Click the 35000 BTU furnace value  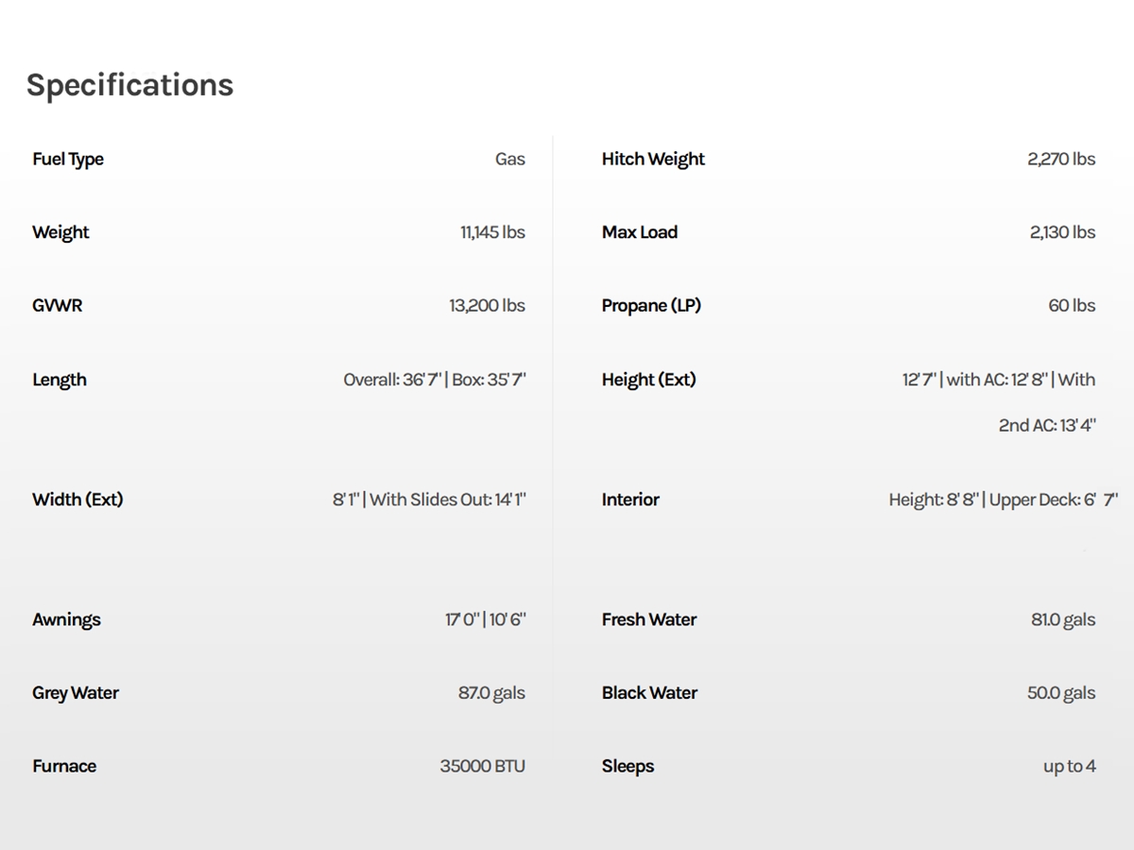pyautogui.click(x=482, y=766)
